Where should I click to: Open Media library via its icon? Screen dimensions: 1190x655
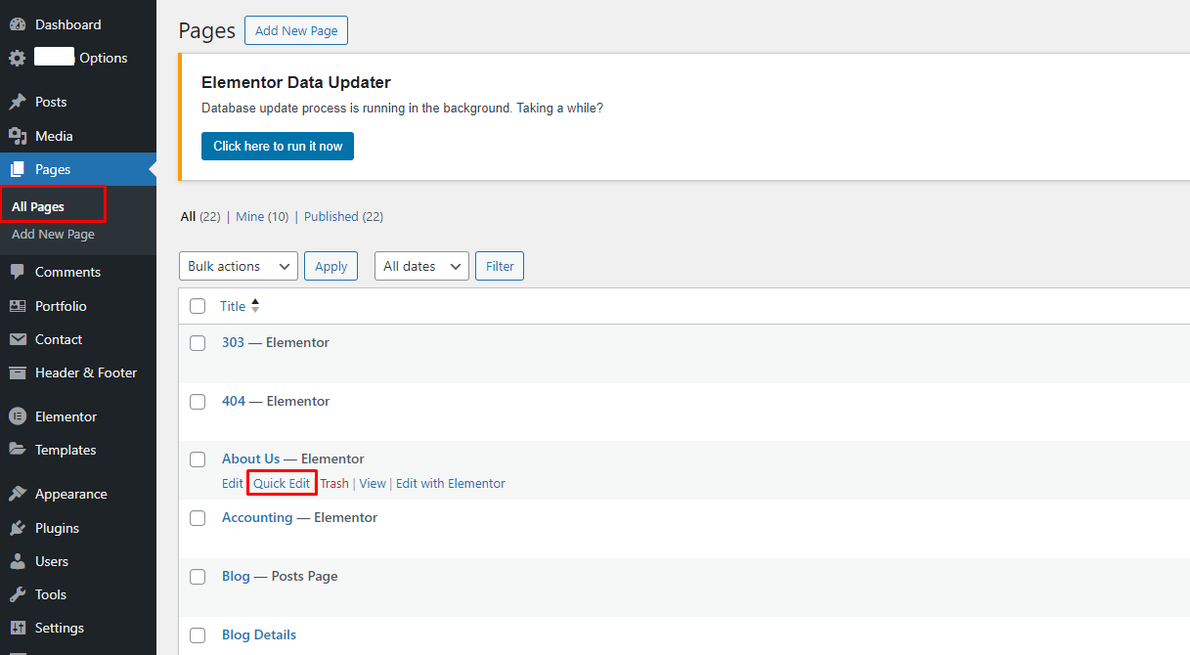tap(18, 136)
